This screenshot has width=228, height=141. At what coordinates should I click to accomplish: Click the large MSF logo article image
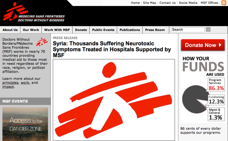point(114,100)
